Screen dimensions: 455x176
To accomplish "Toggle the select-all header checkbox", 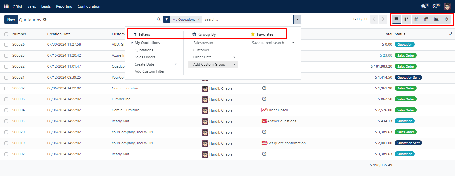I will click(x=6, y=34).
